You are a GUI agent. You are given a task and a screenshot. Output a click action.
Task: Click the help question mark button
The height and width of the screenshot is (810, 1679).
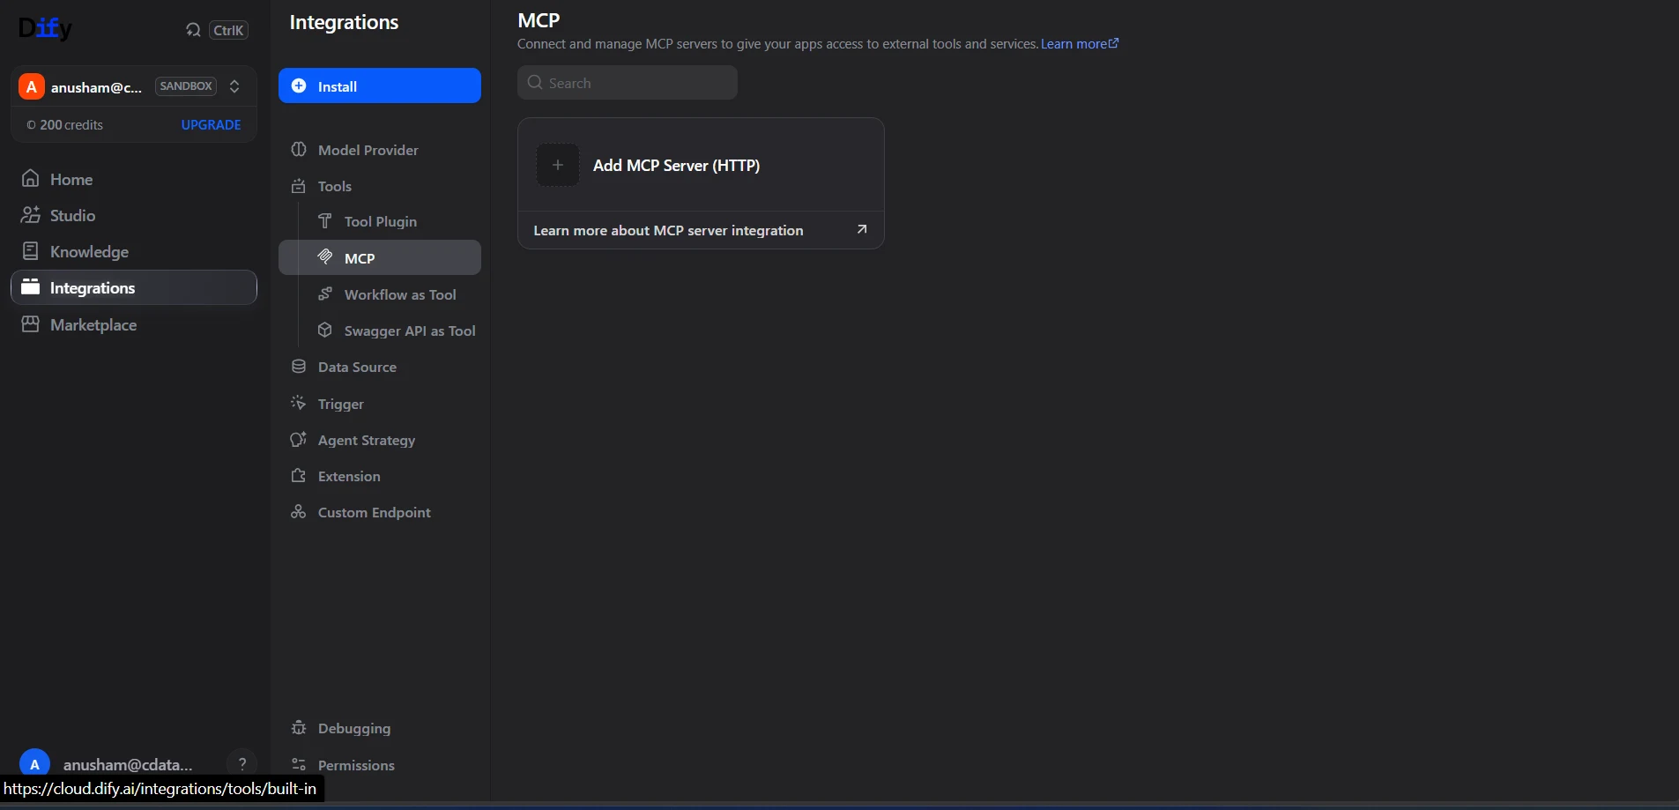click(242, 764)
